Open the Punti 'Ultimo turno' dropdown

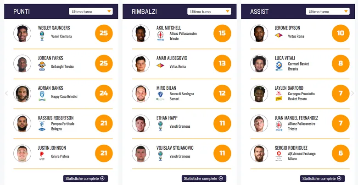92,11
